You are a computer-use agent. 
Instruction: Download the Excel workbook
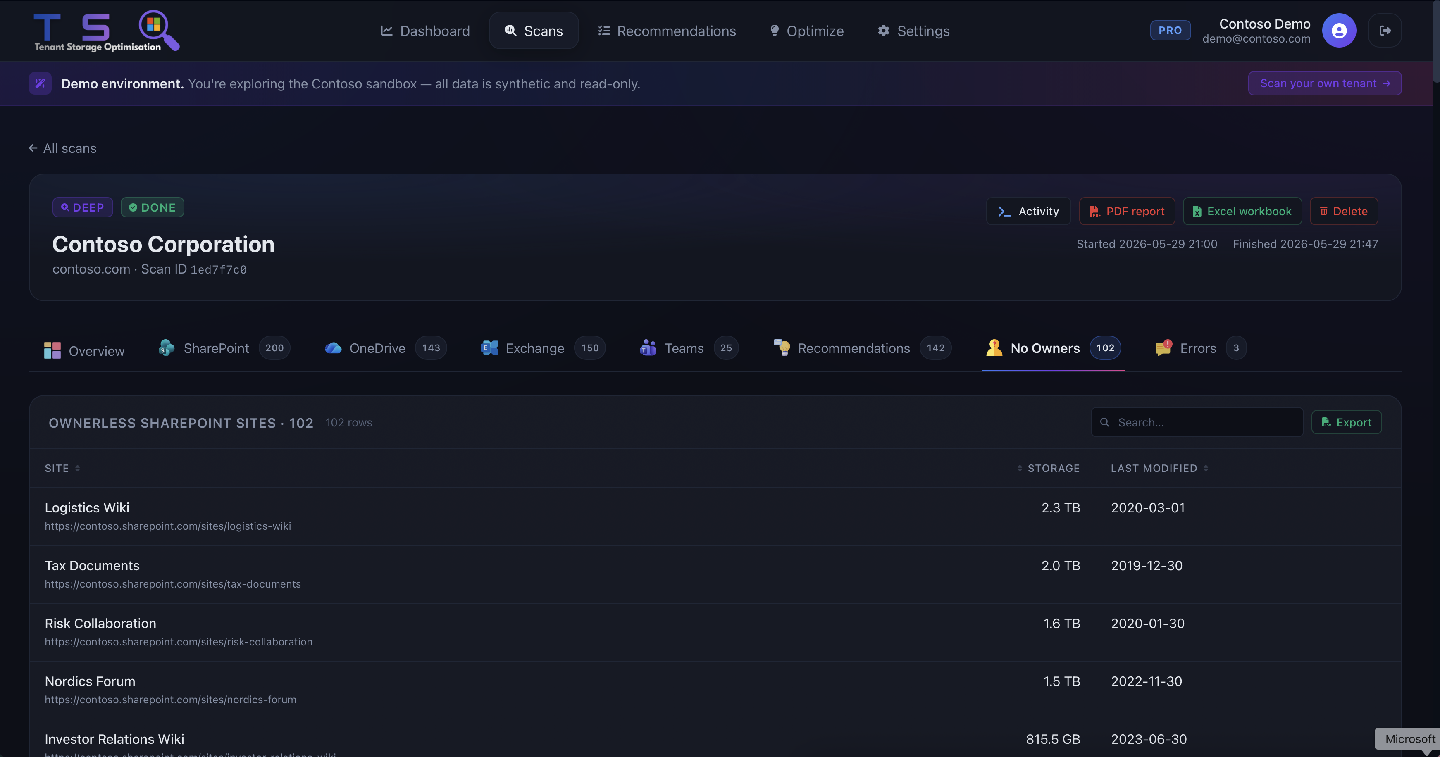pyautogui.click(x=1242, y=211)
